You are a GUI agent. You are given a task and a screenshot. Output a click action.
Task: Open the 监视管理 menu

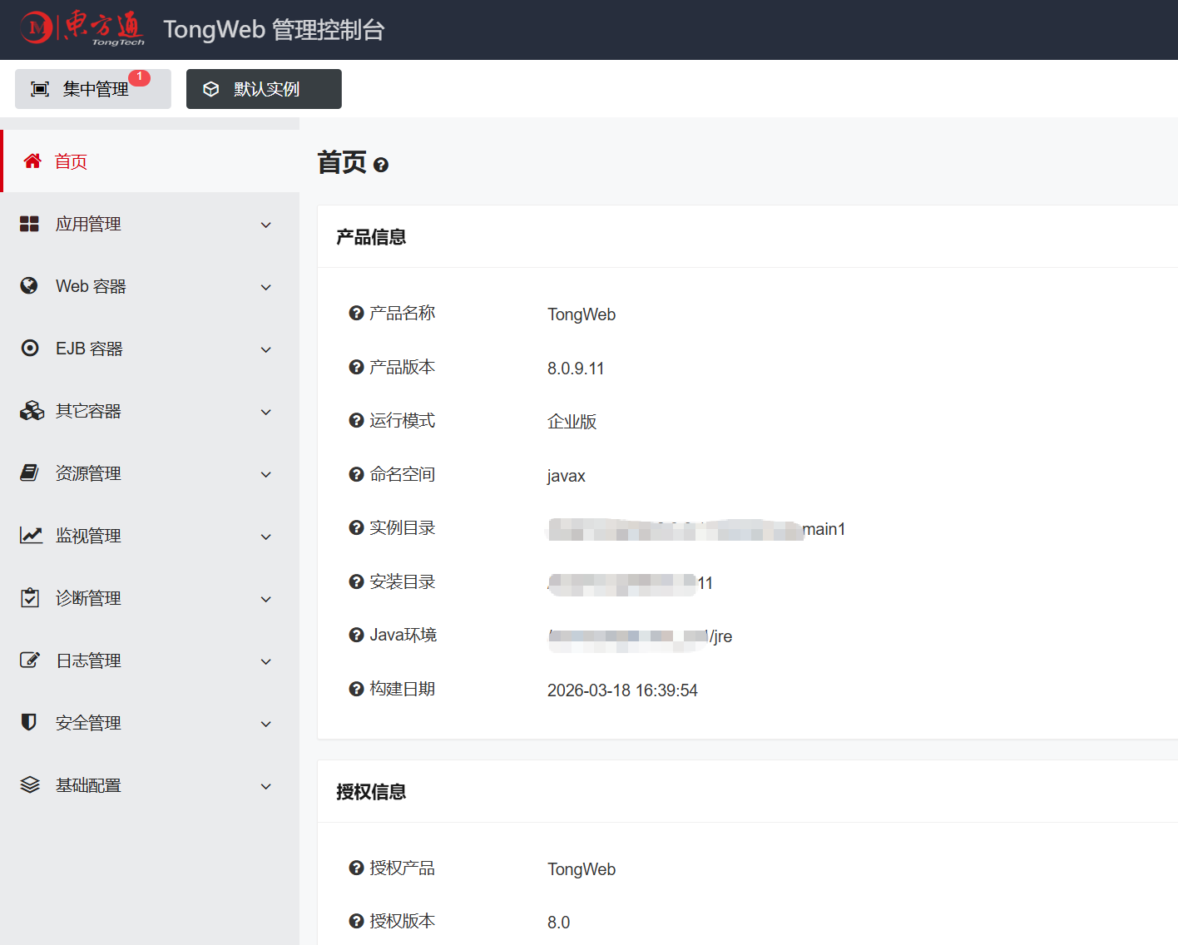coord(150,536)
